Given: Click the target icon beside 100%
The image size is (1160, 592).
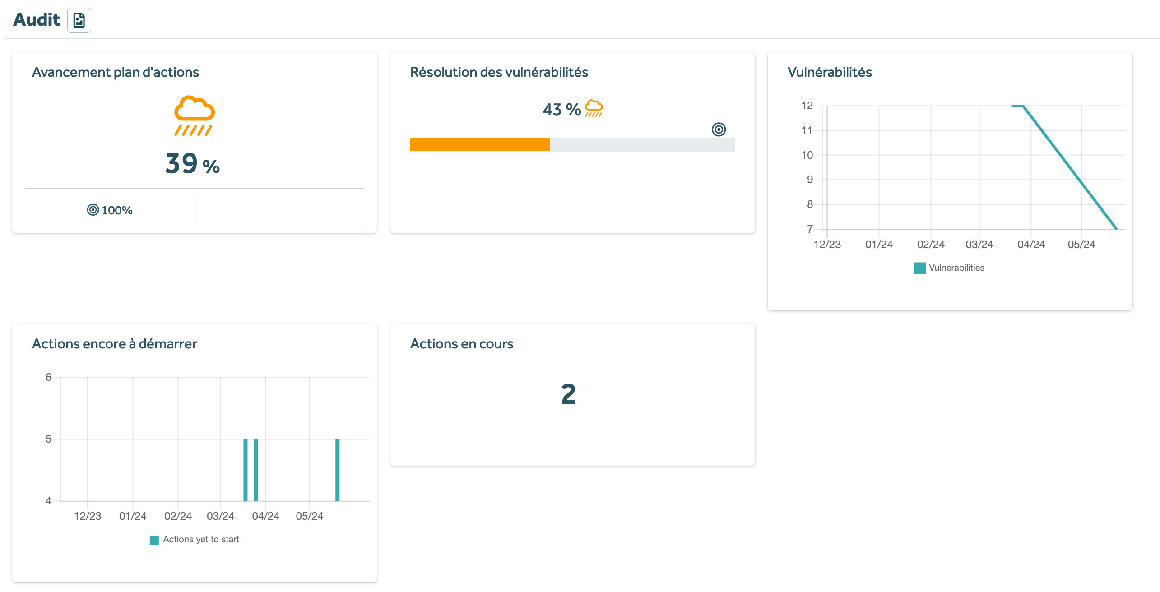Looking at the screenshot, I should pos(93,210).
